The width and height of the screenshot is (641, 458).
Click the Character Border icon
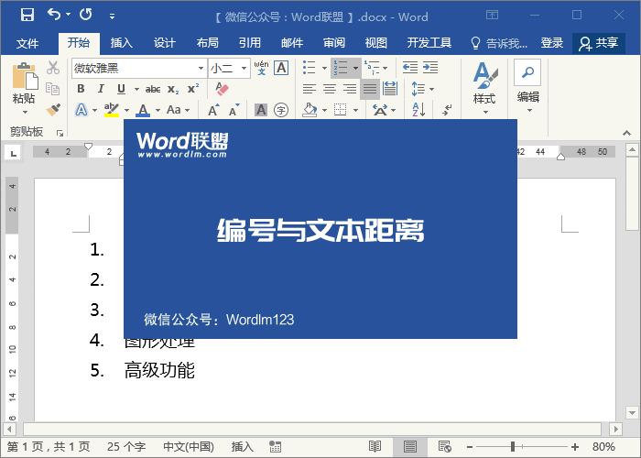point(281,68)
